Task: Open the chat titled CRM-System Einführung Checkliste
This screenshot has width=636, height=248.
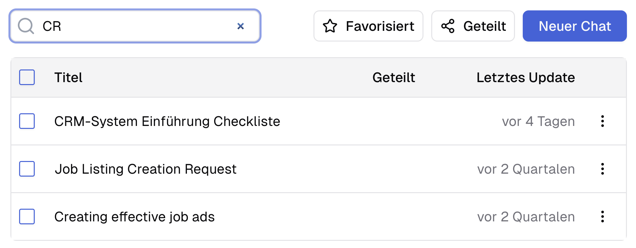Action: [x=167, y=121]
